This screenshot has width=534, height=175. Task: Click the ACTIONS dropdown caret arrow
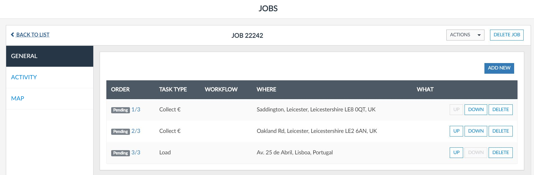479,35
